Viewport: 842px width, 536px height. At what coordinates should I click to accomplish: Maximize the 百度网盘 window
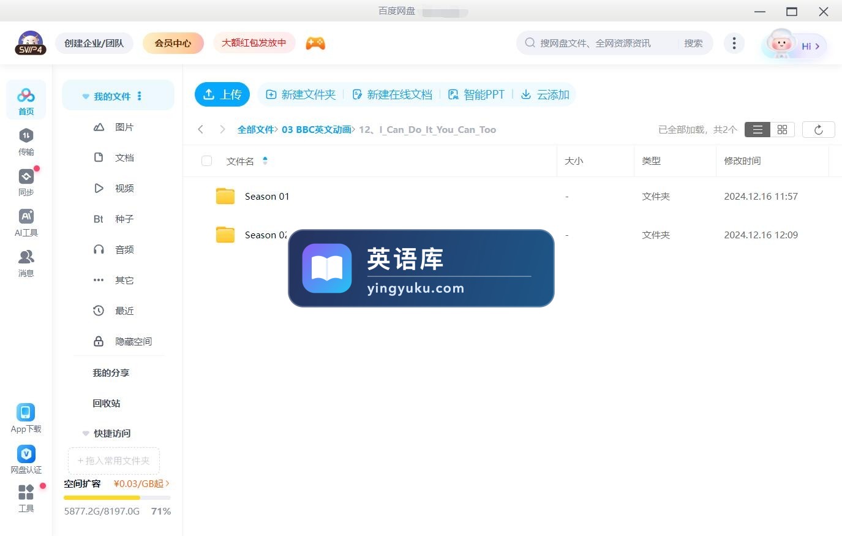tap(792, 12)
